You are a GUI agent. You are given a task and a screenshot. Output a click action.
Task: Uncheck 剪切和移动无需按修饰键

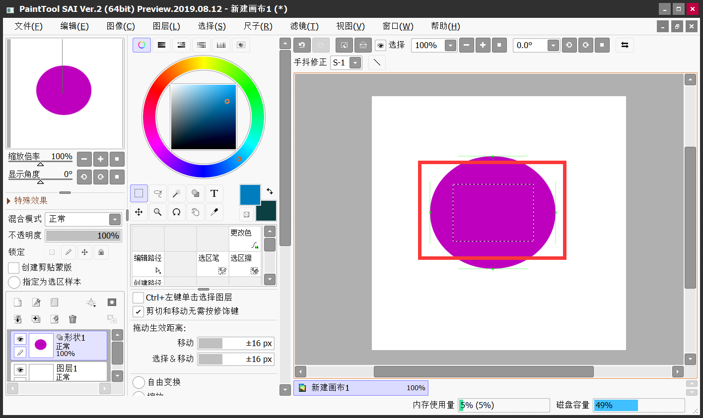138,311
